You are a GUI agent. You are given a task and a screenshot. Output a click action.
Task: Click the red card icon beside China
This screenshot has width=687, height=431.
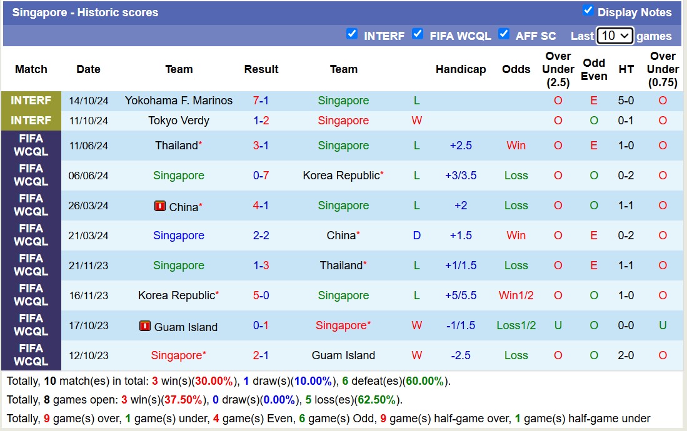click(x=161, y=206)
